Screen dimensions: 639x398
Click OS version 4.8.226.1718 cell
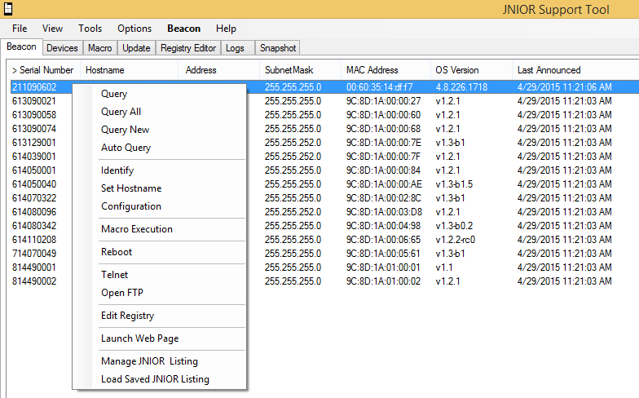point(461,87)
